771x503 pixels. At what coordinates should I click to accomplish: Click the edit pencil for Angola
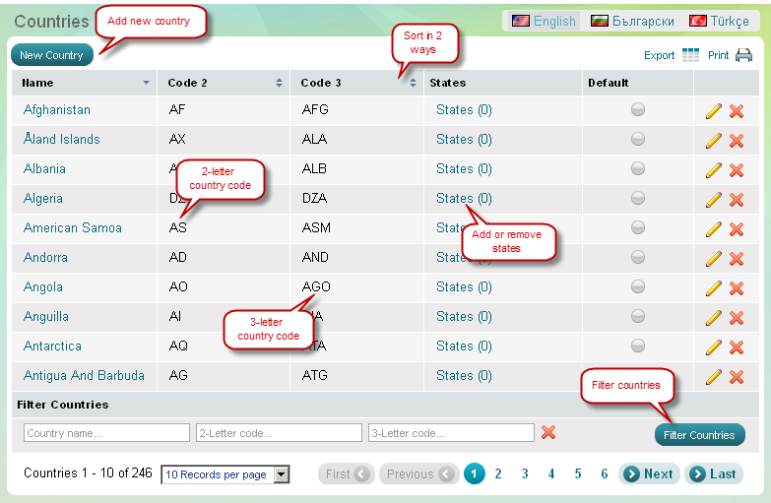[714, 288]
